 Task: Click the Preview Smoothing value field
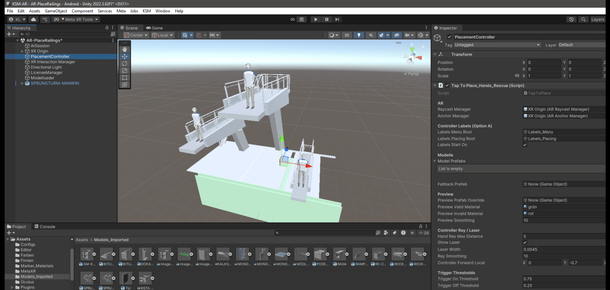563,220
